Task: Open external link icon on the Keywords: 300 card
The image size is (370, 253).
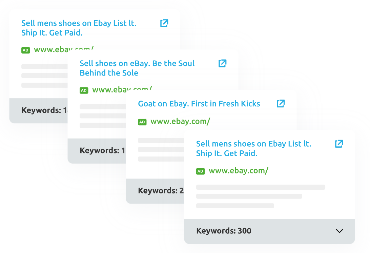Action: (339, 144)
